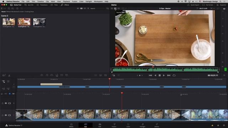This screenshot has width=228, height=128.
Task: Mute the upper video track
Action: pyautogui.click(x=6, y=103)
